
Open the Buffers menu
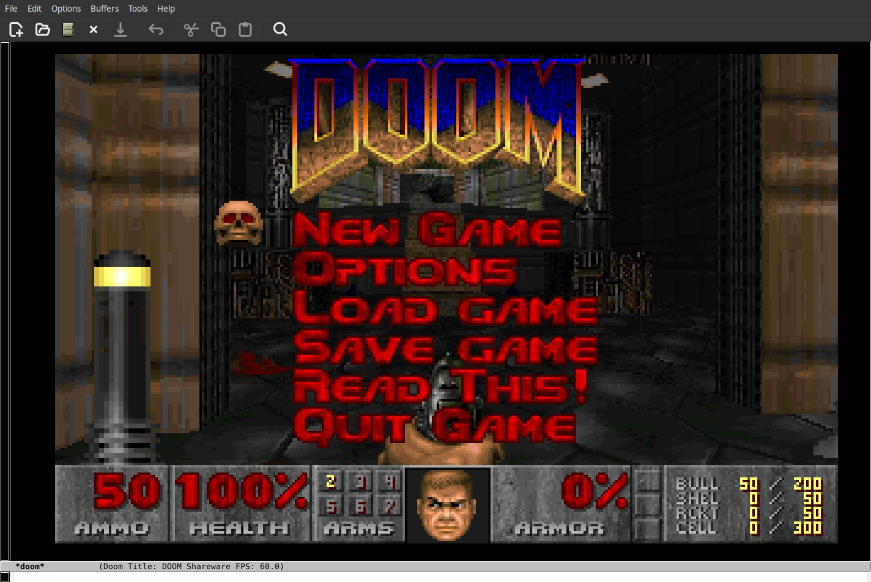pos(105,9)
